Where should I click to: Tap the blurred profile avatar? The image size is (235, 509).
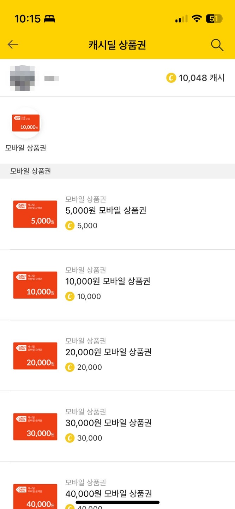22,78
